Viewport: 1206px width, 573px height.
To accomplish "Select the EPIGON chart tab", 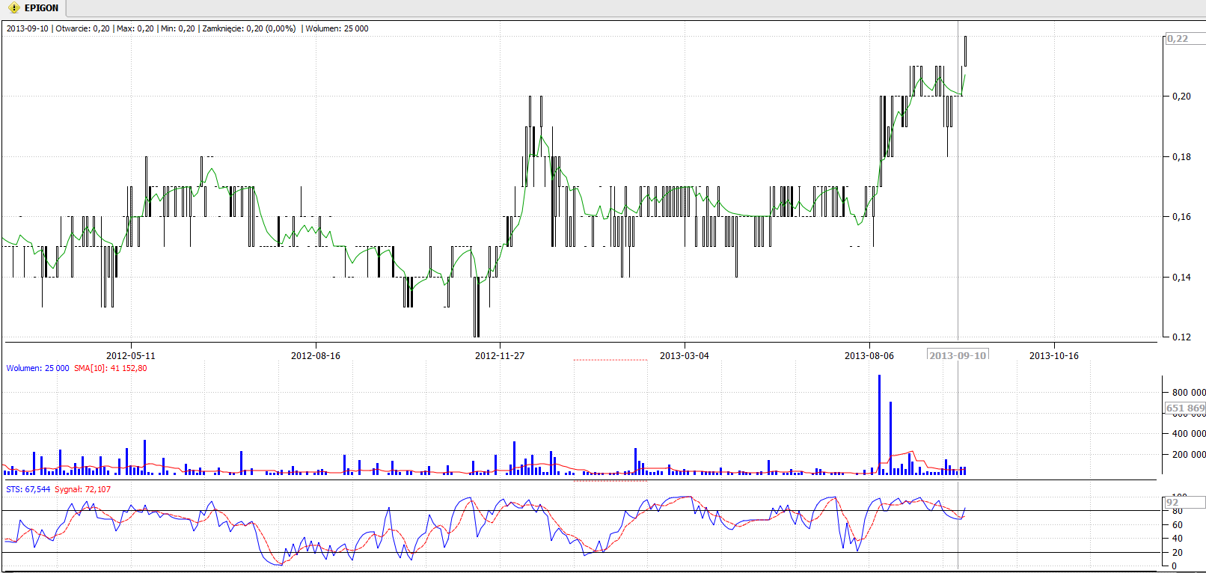I will pyautogui.click(x=41, y=8).
